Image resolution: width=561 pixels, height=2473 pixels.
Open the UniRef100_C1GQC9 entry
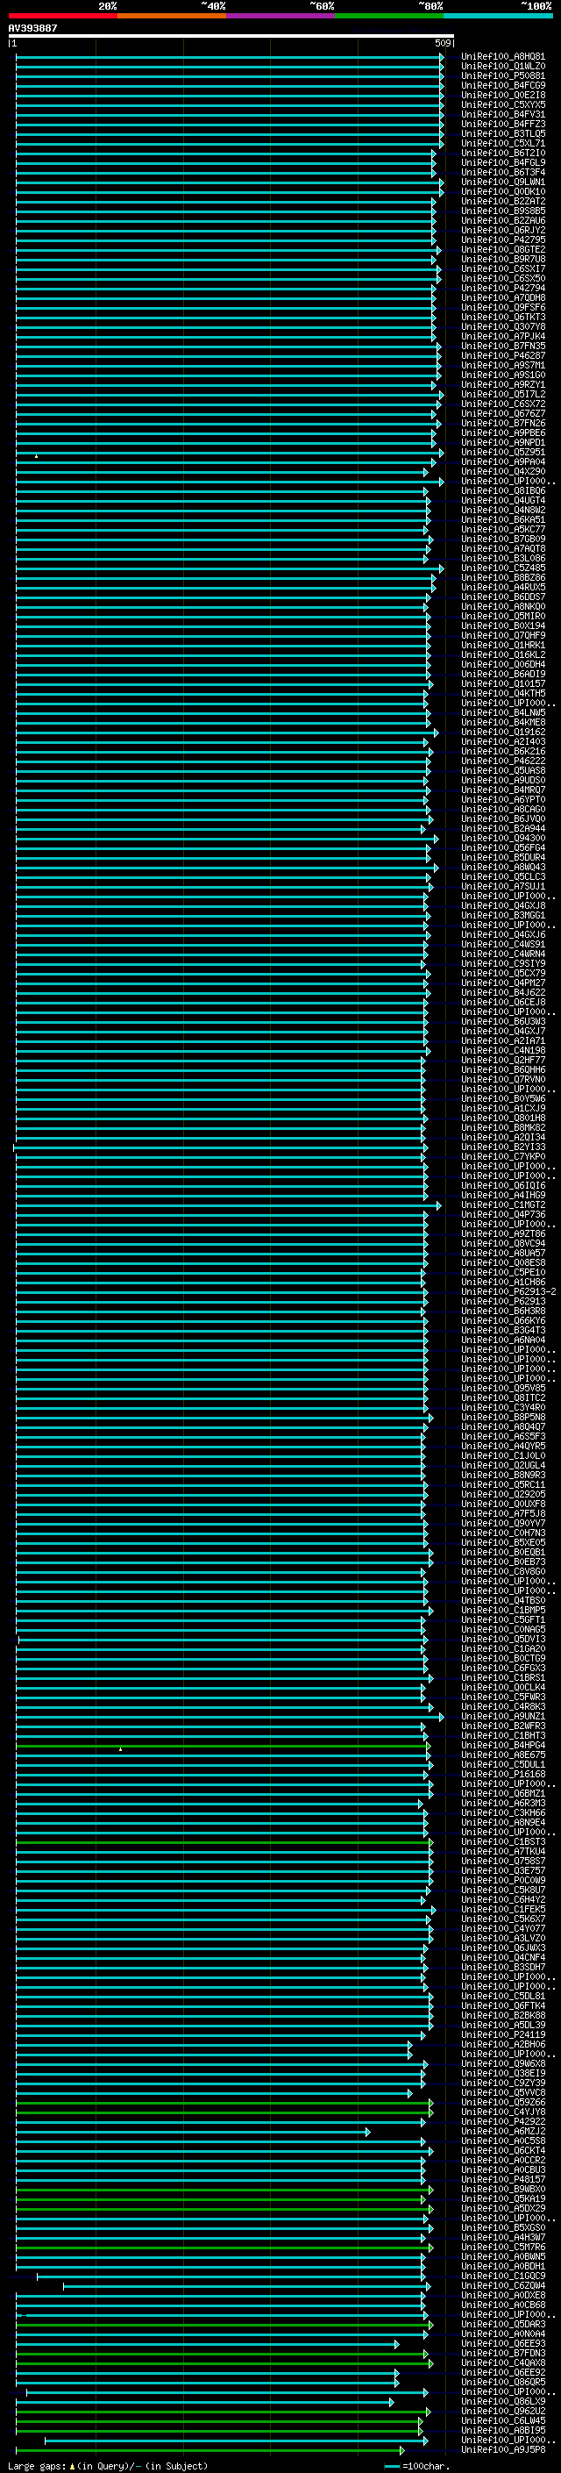tap(502, 2276)
